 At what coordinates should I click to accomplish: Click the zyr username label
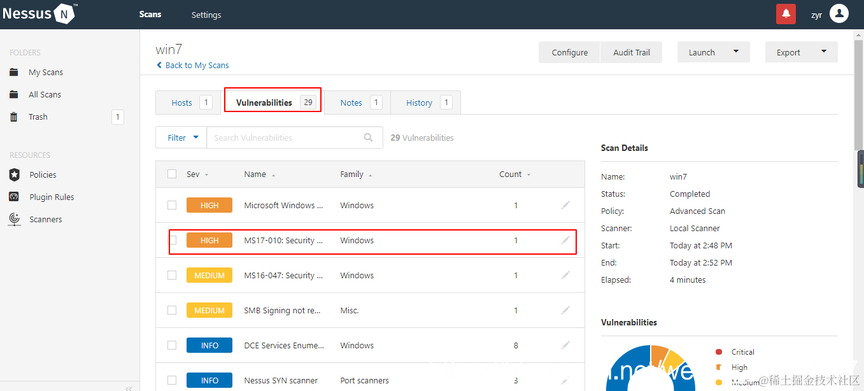[x=816, y=15]
